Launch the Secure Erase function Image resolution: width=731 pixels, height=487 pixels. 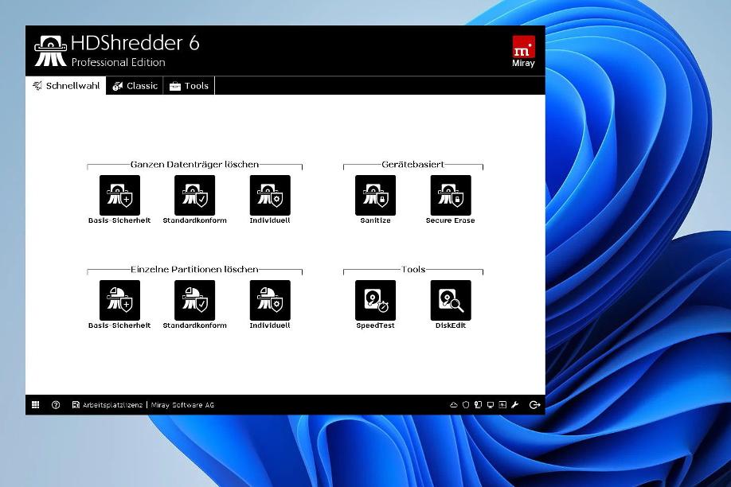point(451,195)
